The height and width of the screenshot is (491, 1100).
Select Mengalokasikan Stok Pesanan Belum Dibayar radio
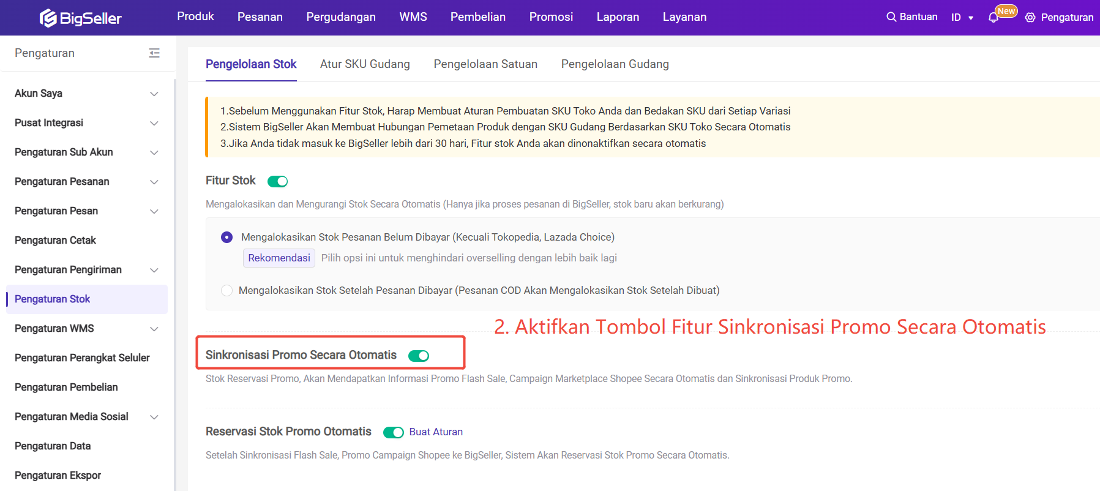point(226,237)
